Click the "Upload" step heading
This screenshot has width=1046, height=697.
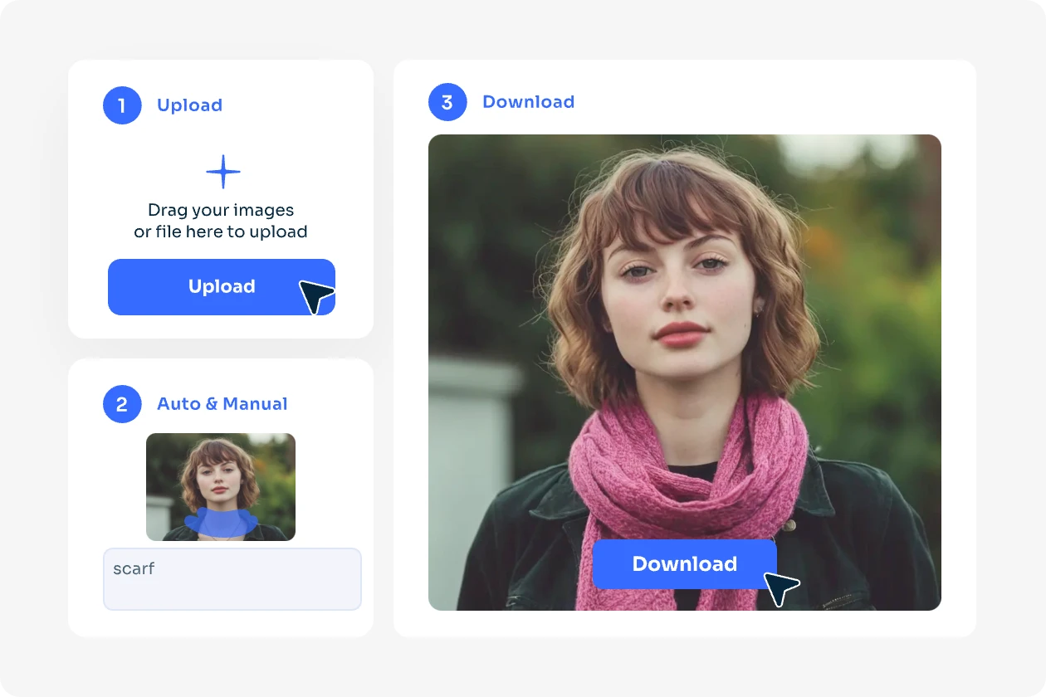(x=189, y=105)
